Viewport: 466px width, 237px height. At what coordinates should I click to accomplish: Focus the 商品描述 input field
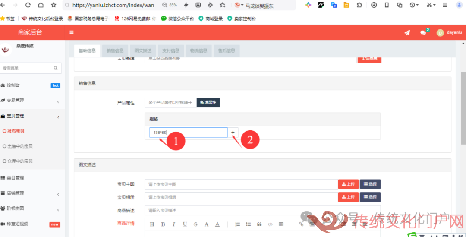(x=262, y=210)
